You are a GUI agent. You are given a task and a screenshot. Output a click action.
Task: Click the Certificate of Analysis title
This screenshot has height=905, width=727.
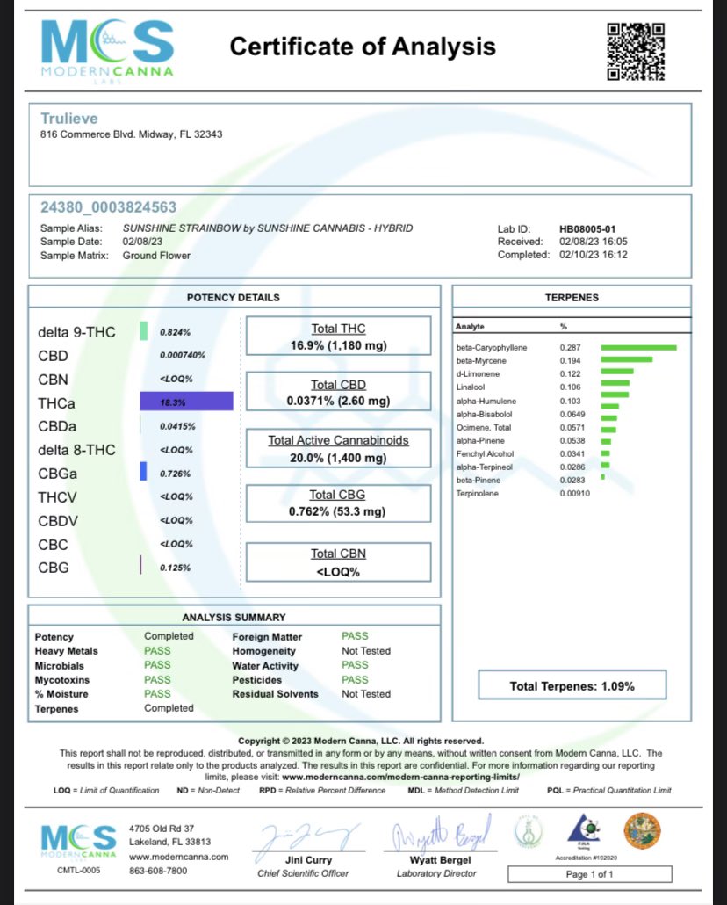(x=363, y=47)
